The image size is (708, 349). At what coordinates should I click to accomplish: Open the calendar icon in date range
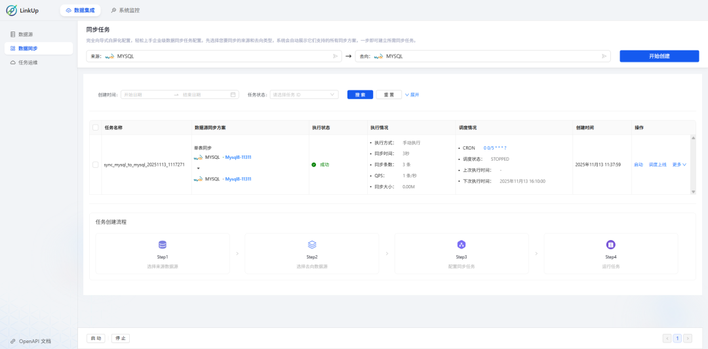(x=233, y=95)
